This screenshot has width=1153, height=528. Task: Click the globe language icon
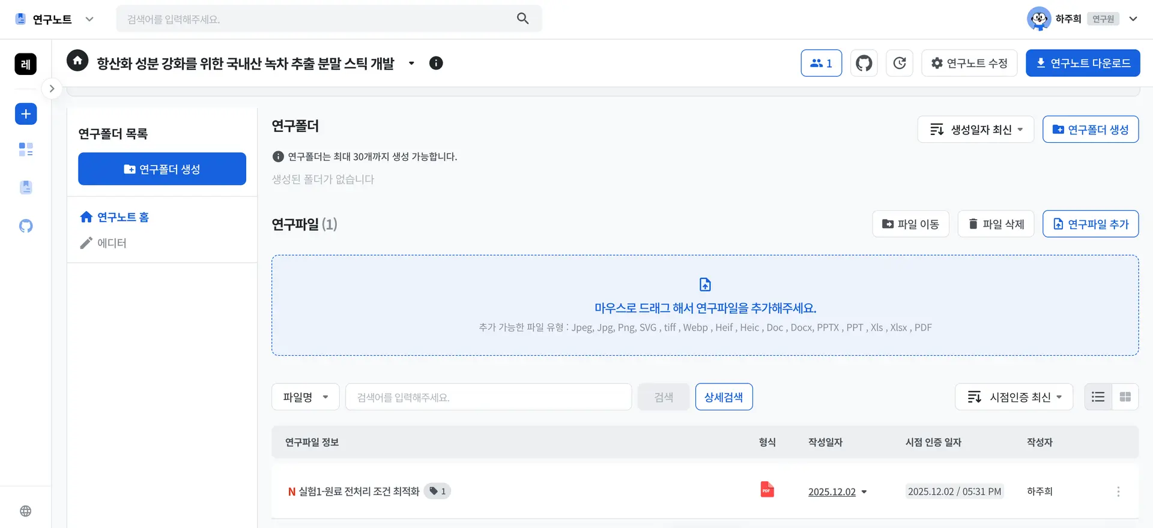26,511
